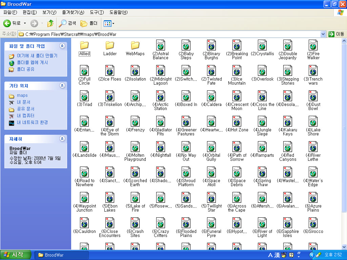Open the 즐겨찾기(A) menu

73,13
